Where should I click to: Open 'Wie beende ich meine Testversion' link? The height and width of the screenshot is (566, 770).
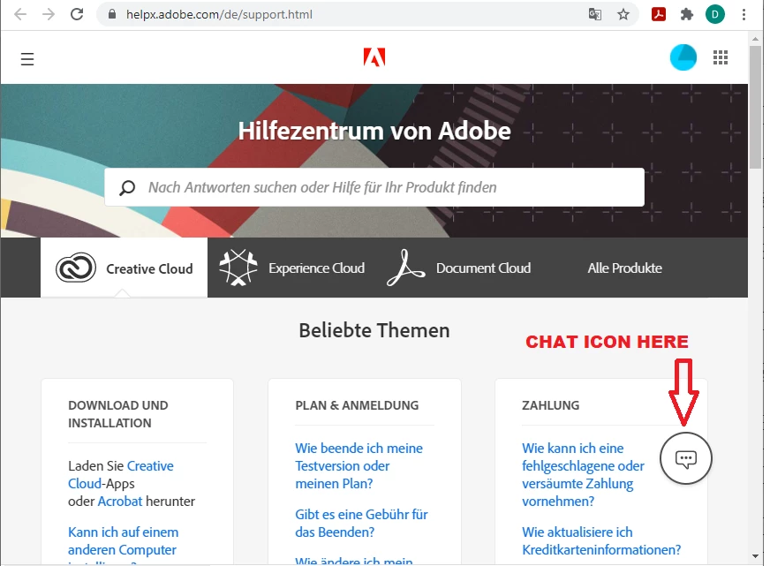(359, 466)
